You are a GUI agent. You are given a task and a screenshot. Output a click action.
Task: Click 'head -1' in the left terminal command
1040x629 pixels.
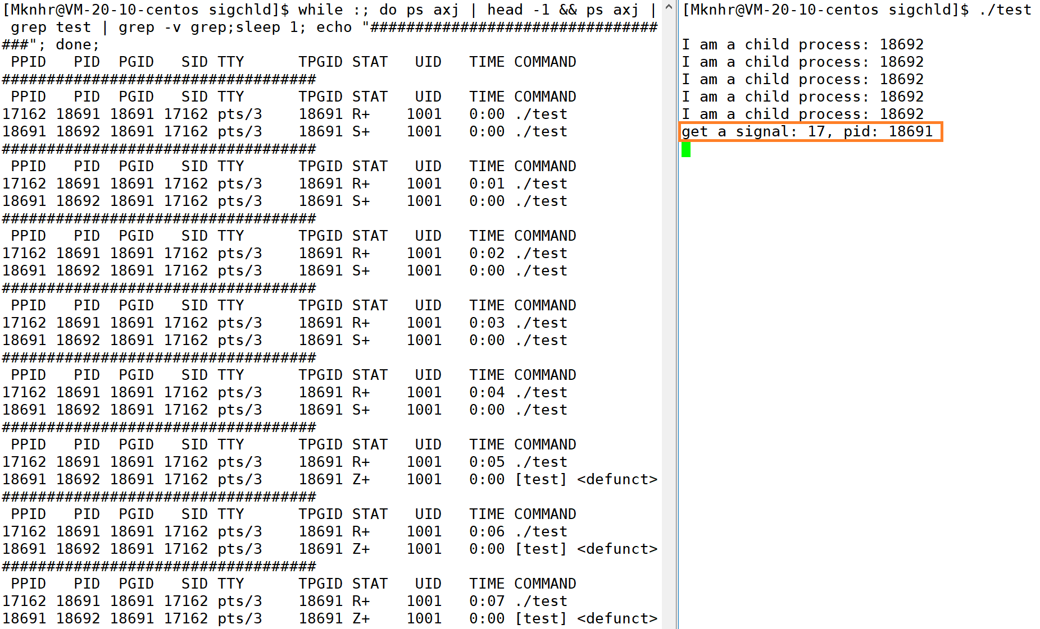coord(519,10)
